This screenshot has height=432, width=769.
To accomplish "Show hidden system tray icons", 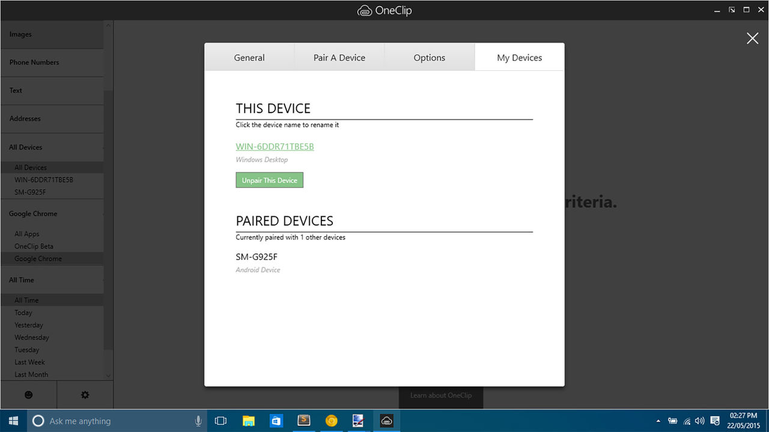I will (x=658, y=421).
